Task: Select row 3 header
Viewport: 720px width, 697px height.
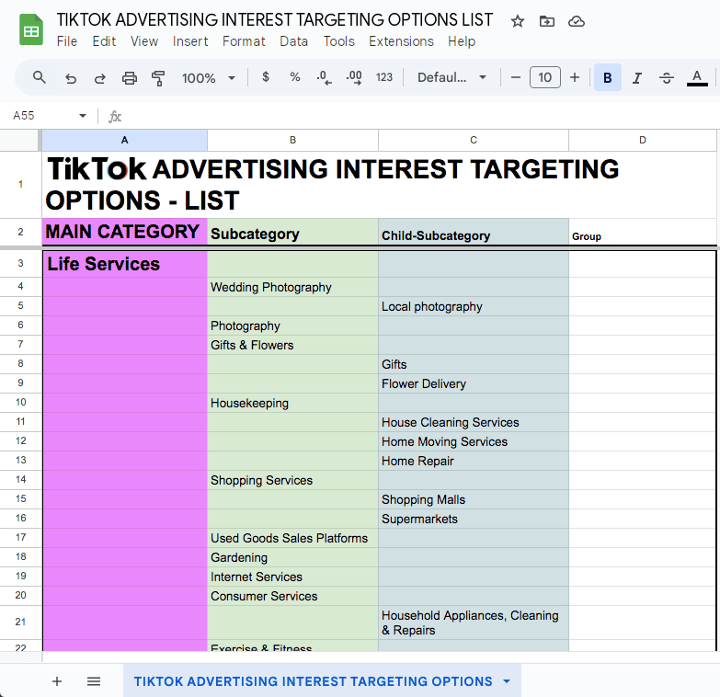Action: point(20,264)
